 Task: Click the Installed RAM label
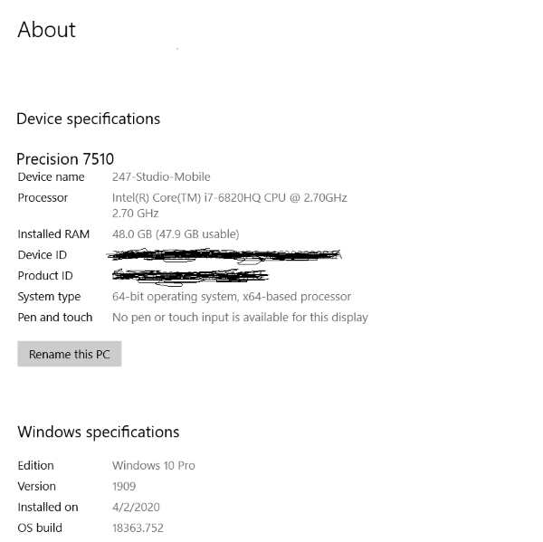(x=53, y=234)
